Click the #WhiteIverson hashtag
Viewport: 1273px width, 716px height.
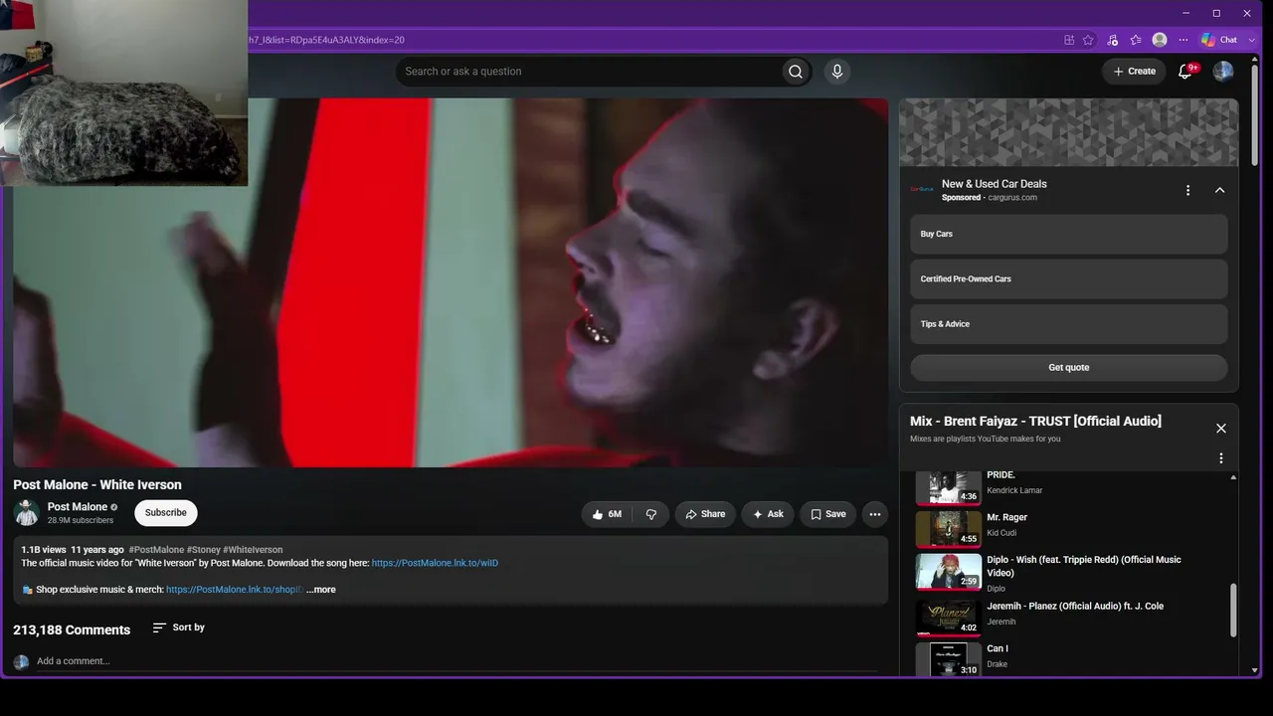[253, 550]
